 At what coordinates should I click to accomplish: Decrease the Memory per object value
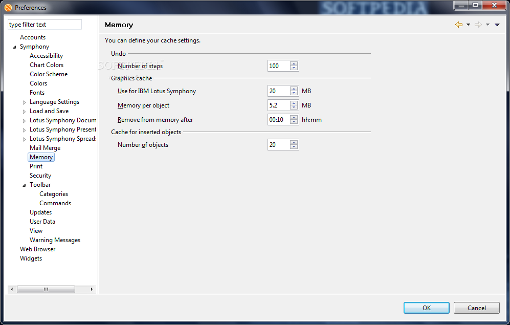(294, 107)
